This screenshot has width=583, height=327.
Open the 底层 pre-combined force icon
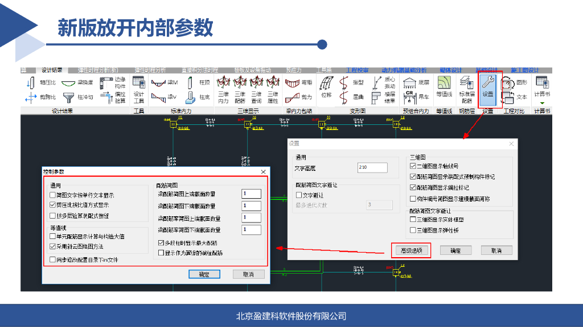(409, 83)
